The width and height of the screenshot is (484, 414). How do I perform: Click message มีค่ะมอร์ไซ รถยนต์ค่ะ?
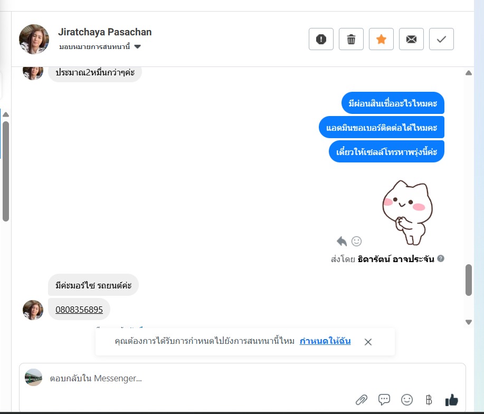pyautogui.click(x=93, y=285)
